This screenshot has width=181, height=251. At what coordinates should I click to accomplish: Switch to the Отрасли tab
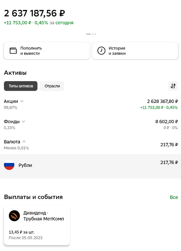click(52, 86)
